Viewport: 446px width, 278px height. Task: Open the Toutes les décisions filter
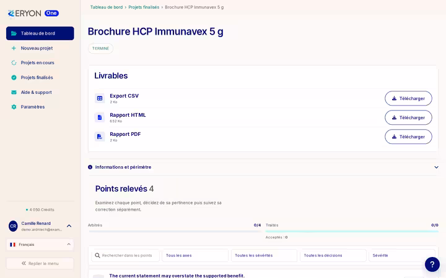(x=333, y=255)
